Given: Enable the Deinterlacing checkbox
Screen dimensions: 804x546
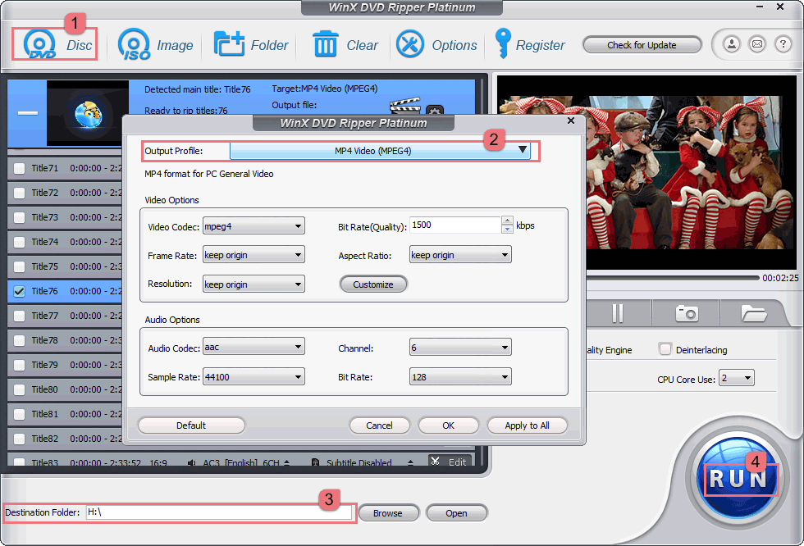Looking at the screenshot, I should pyautogui.click(x=665, y=350).
